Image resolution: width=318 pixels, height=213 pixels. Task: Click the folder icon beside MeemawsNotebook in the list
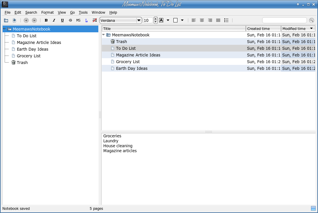pyautogui.click(x=109, y=35)
